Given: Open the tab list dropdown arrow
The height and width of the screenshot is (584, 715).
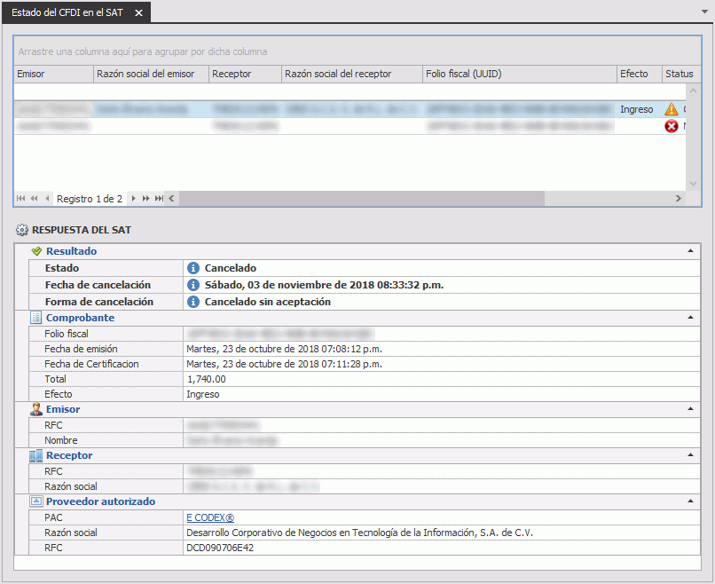Looking at the screenshot, I should 704,12.
